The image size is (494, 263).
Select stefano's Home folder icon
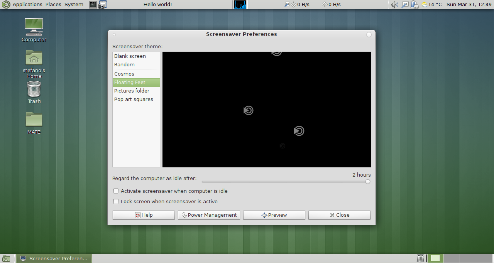tap(34, 64)
